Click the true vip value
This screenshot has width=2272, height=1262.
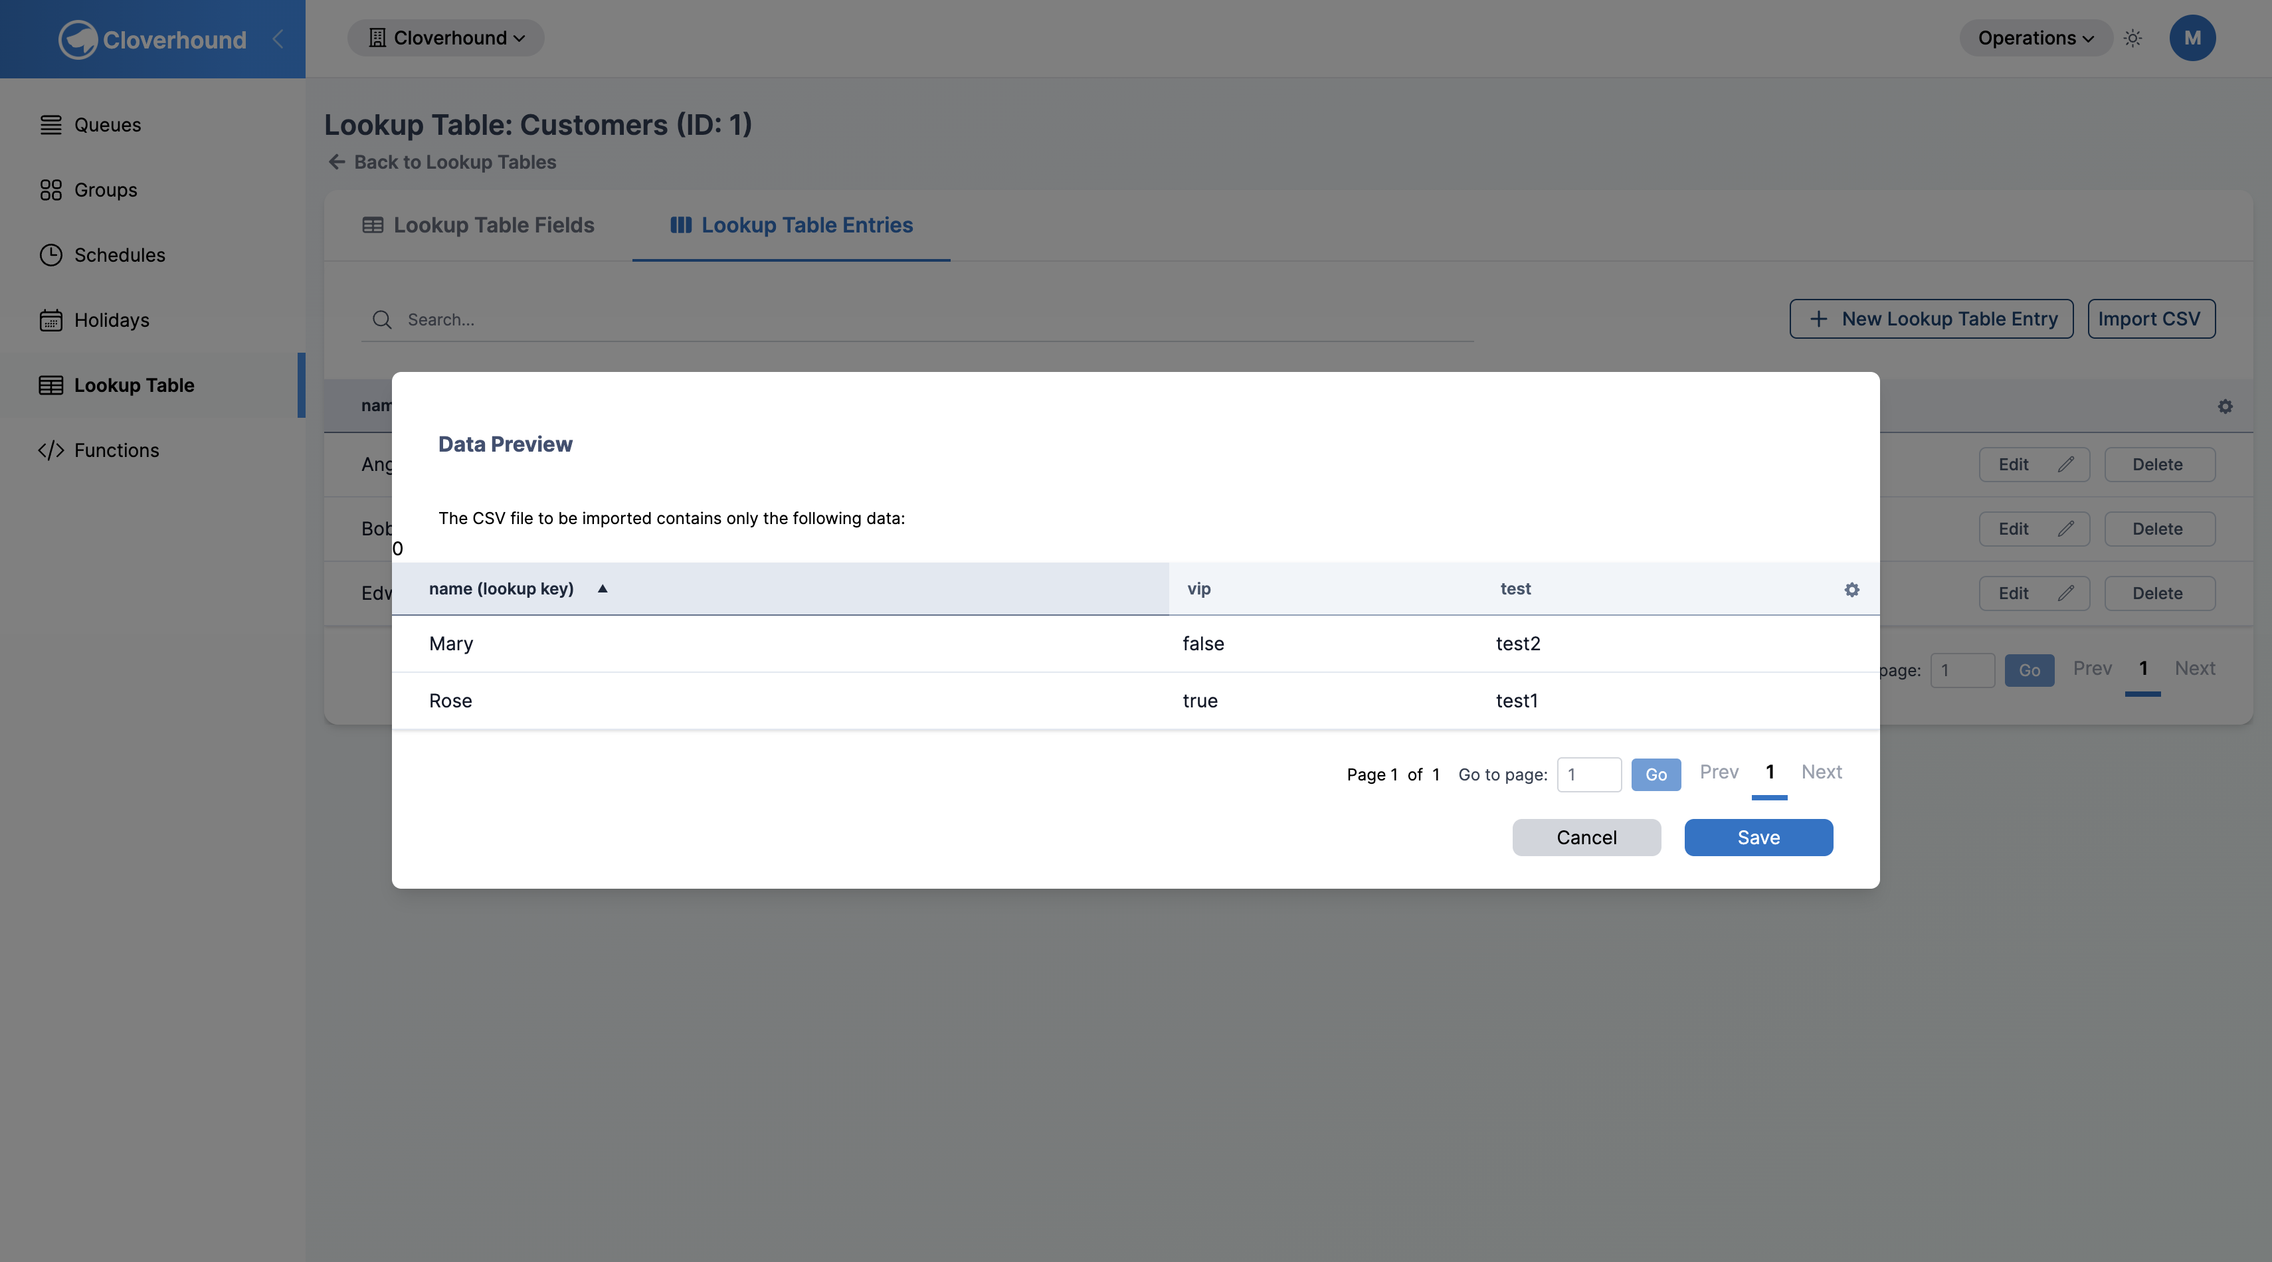tap(1200, 701)
